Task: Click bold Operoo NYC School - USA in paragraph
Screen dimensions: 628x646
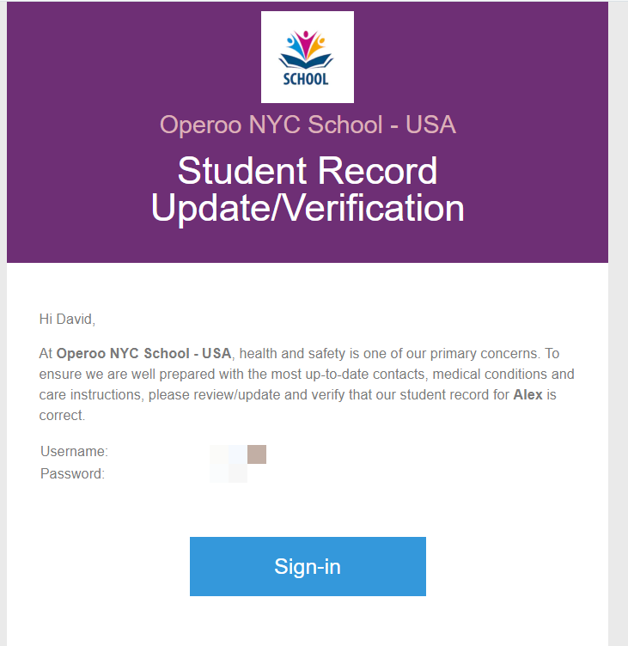Action: 143,353
